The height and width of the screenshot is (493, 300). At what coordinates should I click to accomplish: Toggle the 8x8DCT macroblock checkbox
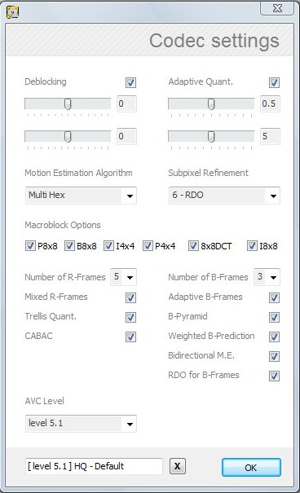(x=193, y=246)
